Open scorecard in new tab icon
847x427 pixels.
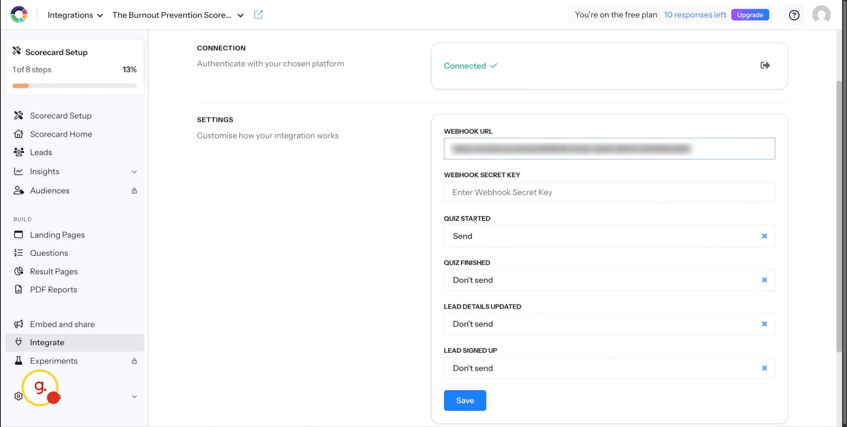tap(258, 15)
